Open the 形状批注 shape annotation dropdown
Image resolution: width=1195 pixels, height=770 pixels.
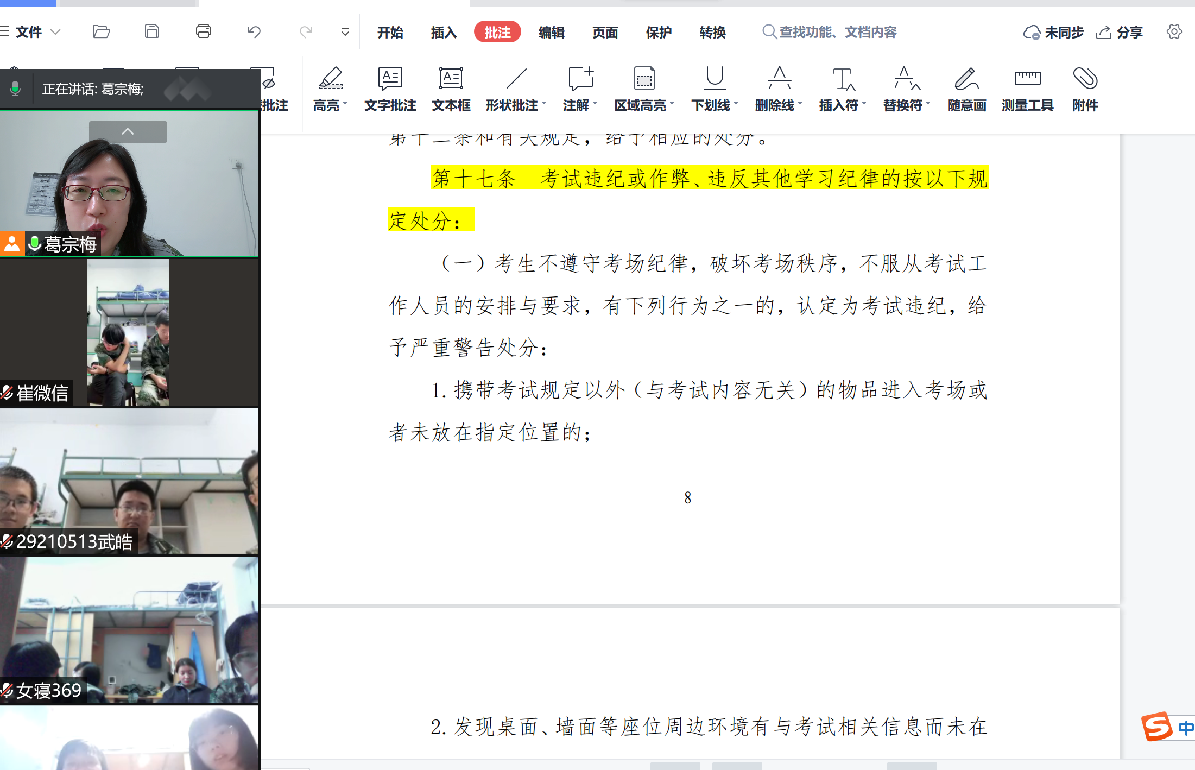pyautogui.click(x=543, y=103)
